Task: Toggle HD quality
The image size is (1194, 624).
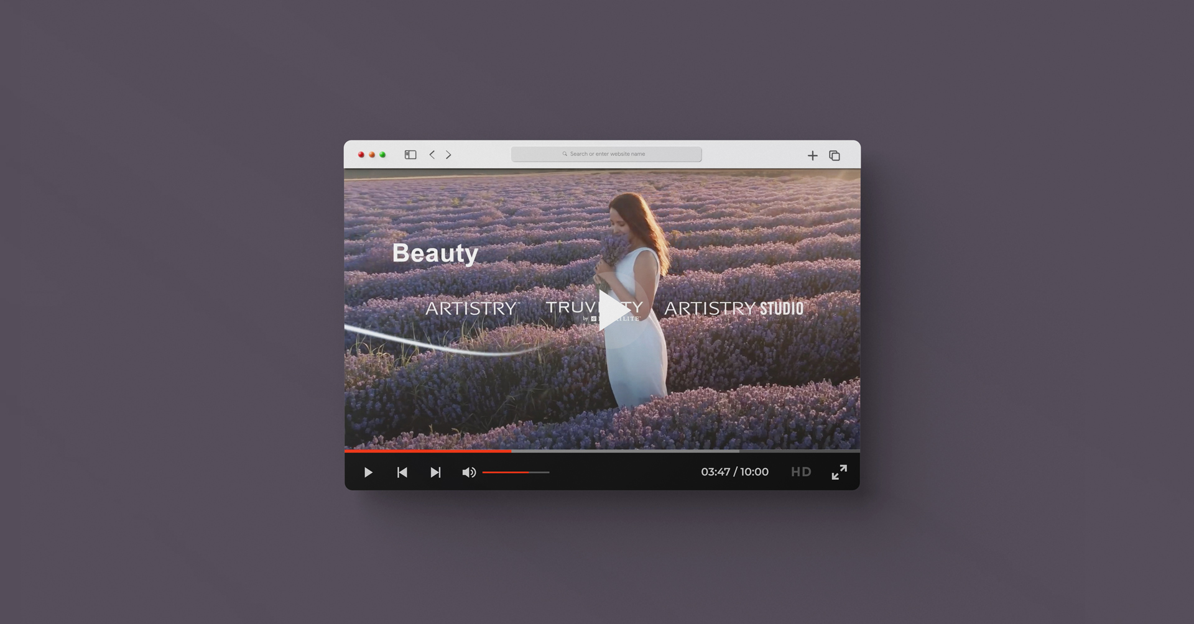Action: pos(801,472)
